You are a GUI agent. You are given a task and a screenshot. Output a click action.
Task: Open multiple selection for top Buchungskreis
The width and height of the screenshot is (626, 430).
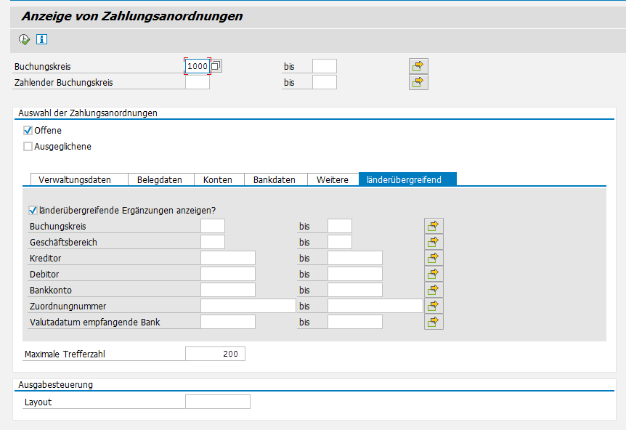coord(418,66)
